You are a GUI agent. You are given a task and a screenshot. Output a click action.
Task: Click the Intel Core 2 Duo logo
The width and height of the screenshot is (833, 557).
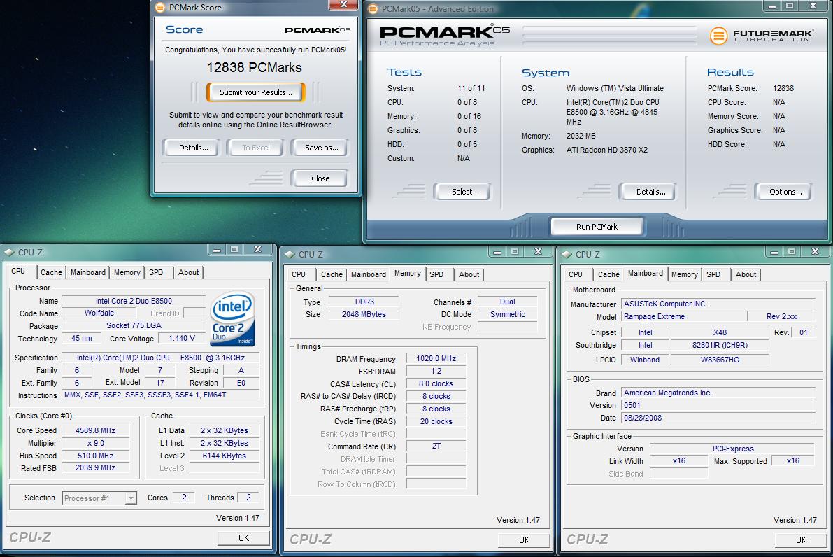[233, 319]
